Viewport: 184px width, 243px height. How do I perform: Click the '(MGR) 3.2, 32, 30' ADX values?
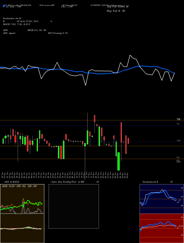(x=36, y=30)
